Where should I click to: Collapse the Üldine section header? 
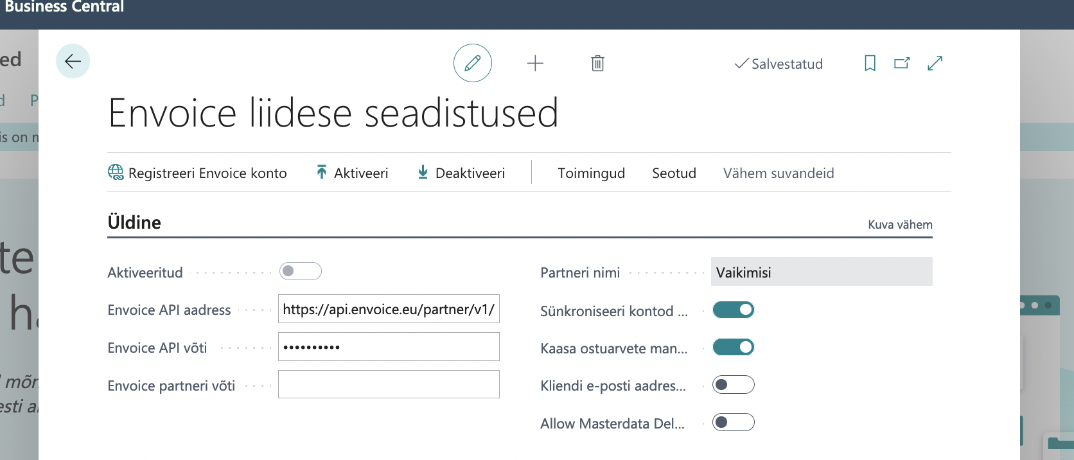click(134, 222)
